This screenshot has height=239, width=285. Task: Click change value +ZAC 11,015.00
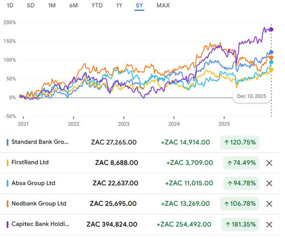(189, 184)
